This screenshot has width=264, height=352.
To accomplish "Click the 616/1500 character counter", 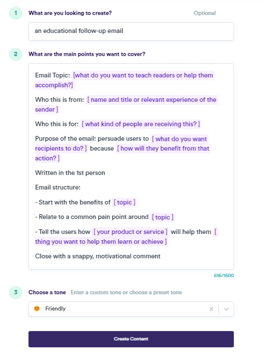I will coord(223,275).
